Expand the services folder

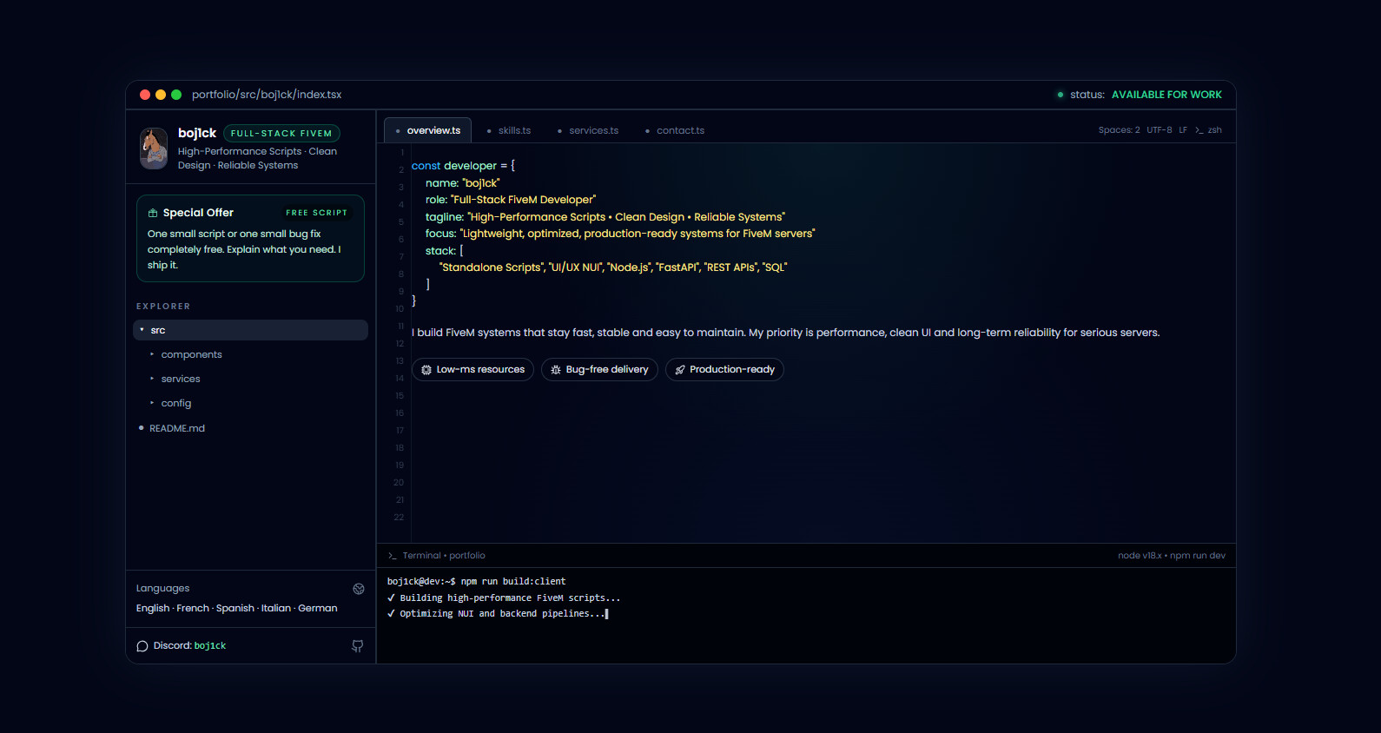180,379
